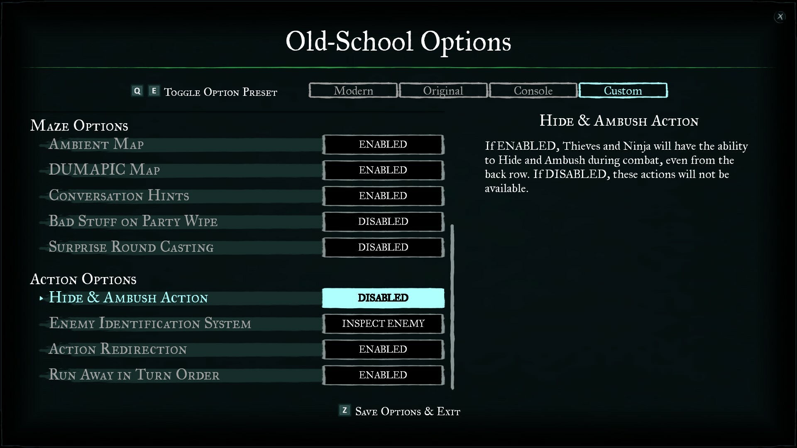Click the E preset toggle icon
The width and height of the screenshot is (797, 448).
pyautogui.click(x=154, y=91)
